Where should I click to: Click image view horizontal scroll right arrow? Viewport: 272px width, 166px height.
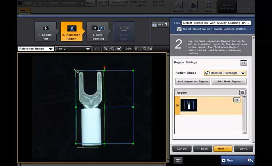click(x=164, y=164)
